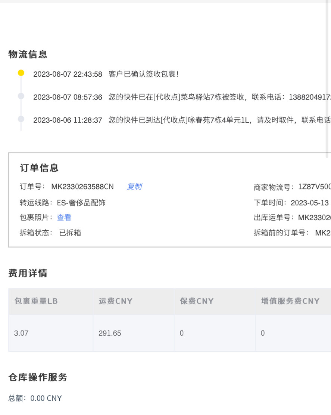Click the 费用详情 section header
The image size is (331, 415).
pos(26,273)
